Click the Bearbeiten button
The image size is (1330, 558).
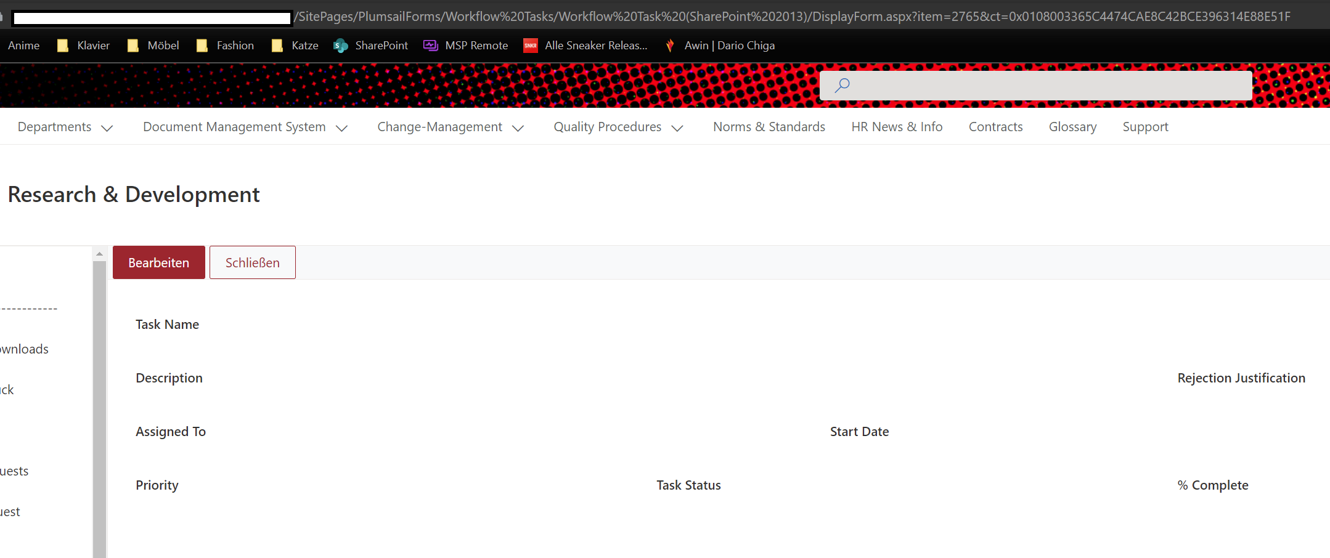(x=159, y=262)
